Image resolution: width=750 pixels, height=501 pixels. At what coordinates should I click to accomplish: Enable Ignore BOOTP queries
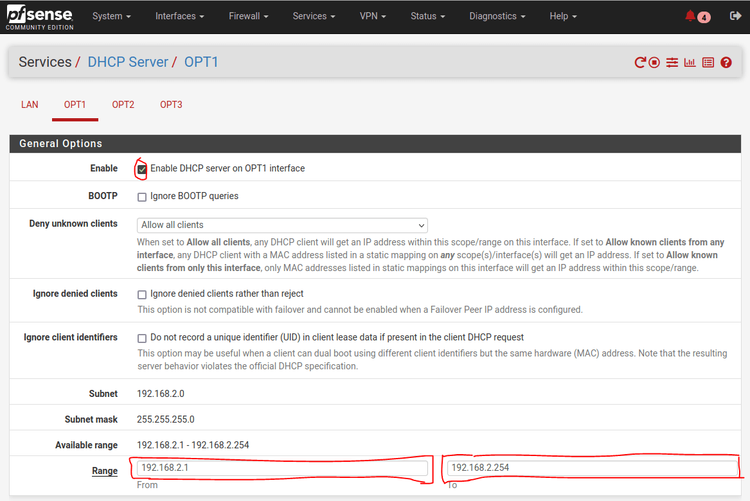pyautogui.click(x=141, y=197)
